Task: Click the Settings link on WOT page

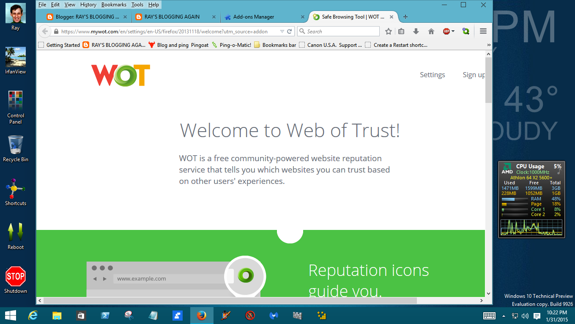Action: (x=432, y=75)
